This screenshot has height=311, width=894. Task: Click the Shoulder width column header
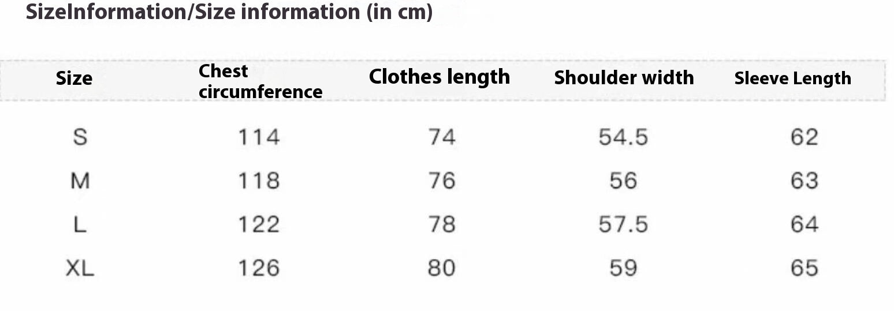(x=624, y=78)
